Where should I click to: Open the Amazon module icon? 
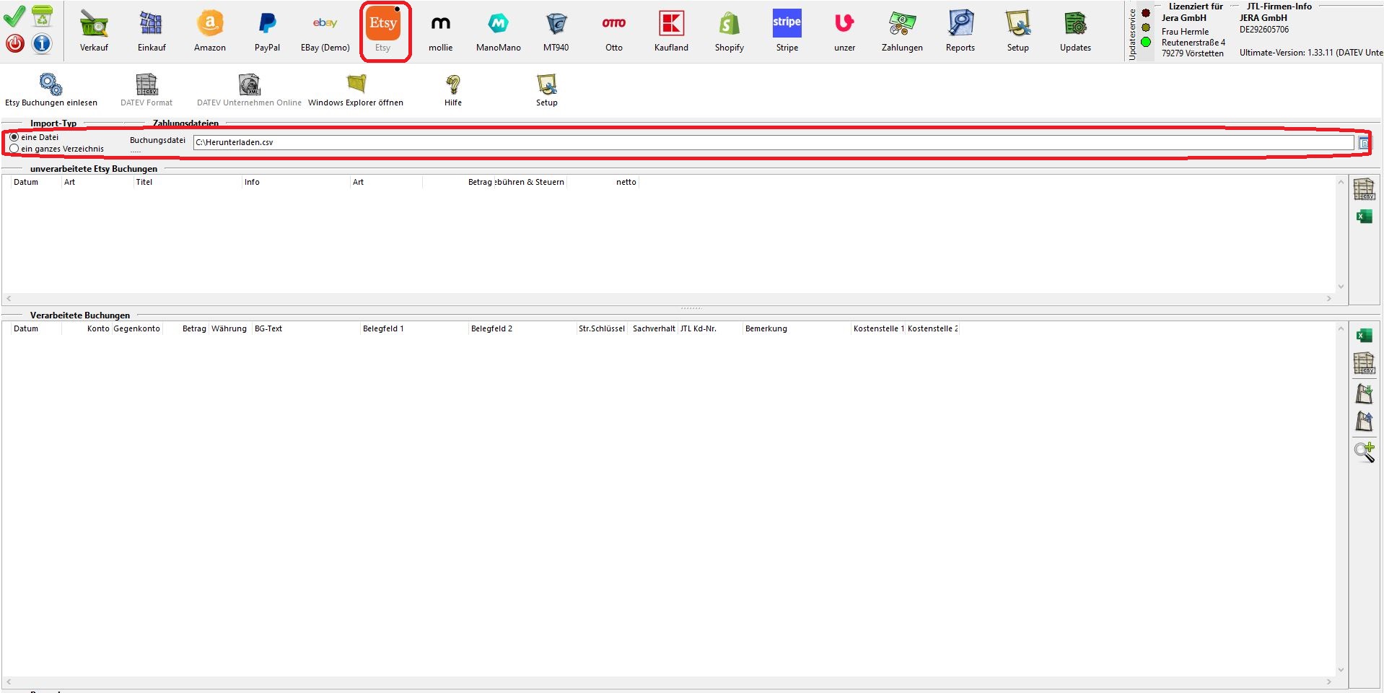pyautogui.click(x=209, y=25)
